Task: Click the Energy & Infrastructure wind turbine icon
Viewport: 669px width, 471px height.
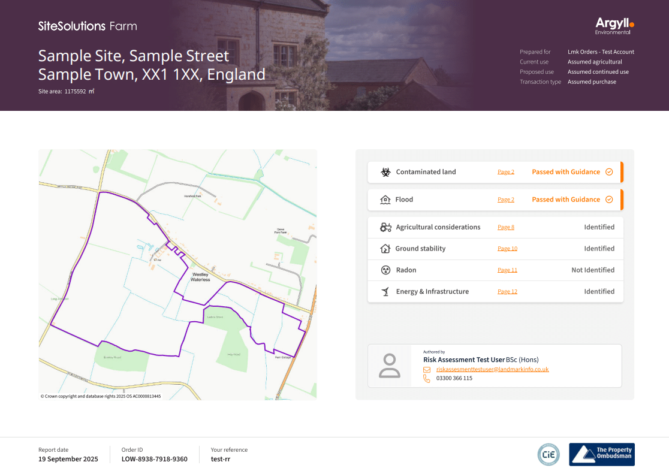Action: point(385,292)
